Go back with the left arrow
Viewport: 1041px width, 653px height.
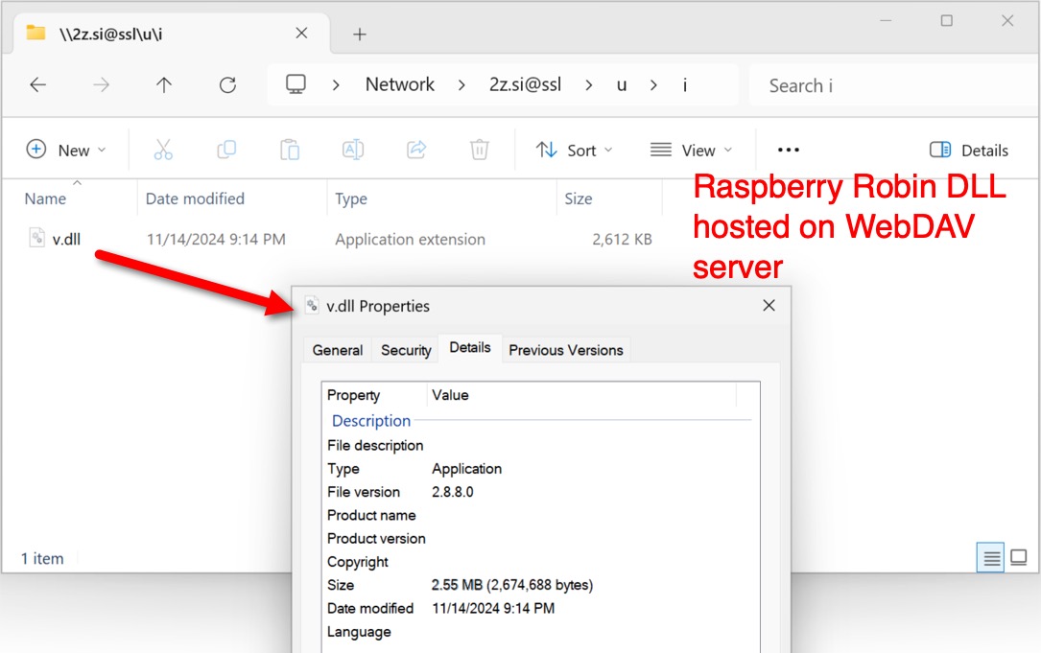(37, 85)
